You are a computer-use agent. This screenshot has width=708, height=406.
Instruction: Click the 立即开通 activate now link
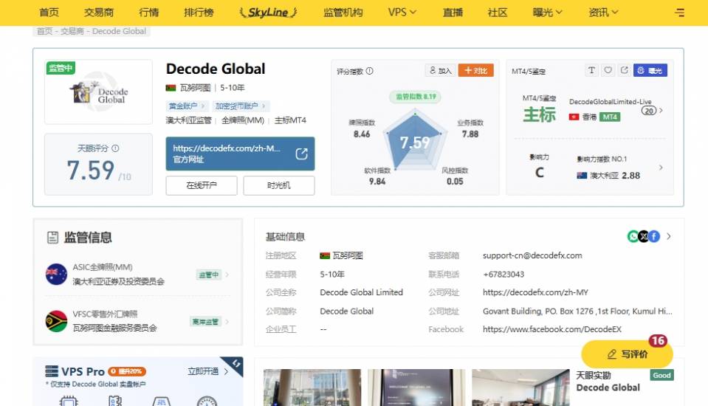pos(207,371)
